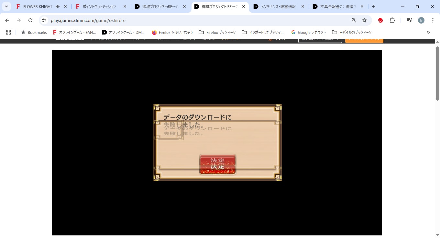
Task: Expand the モバイルのブックマーク folder
Action: pos(352,32)
